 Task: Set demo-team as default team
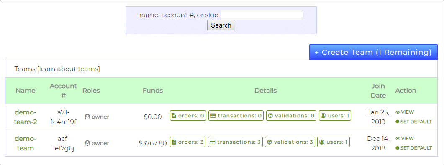click(414, 148)
